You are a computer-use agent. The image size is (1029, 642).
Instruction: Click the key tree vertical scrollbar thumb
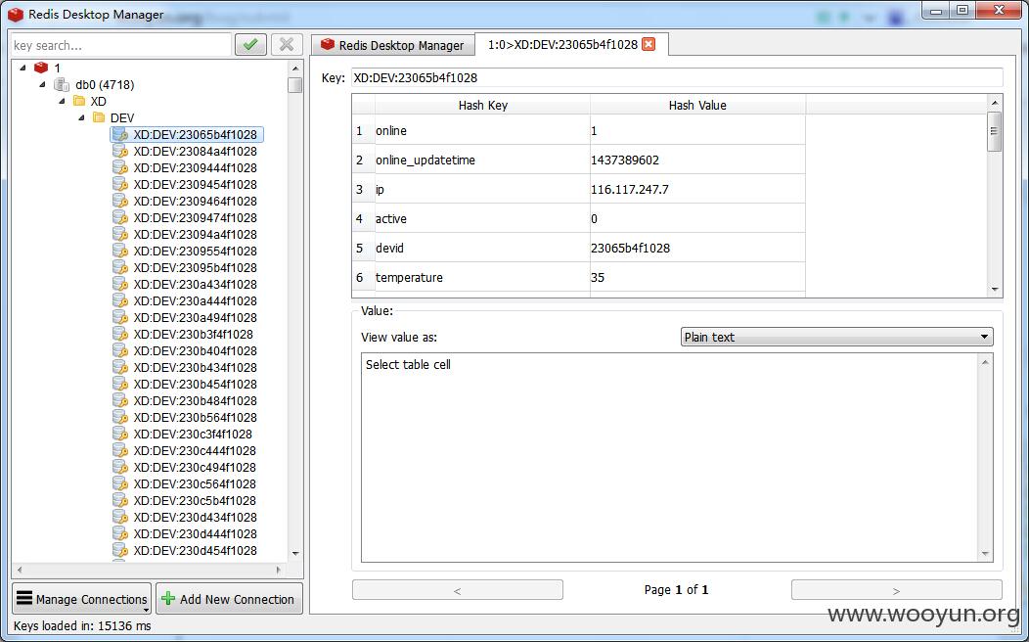point(295,85)
